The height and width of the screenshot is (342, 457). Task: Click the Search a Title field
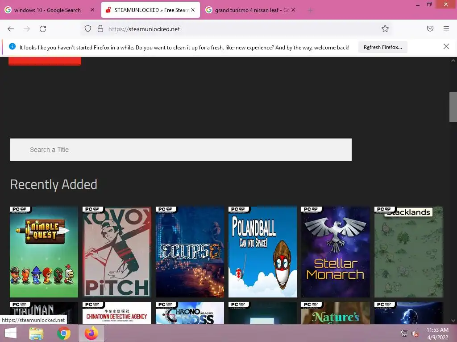tap(181, 150)
